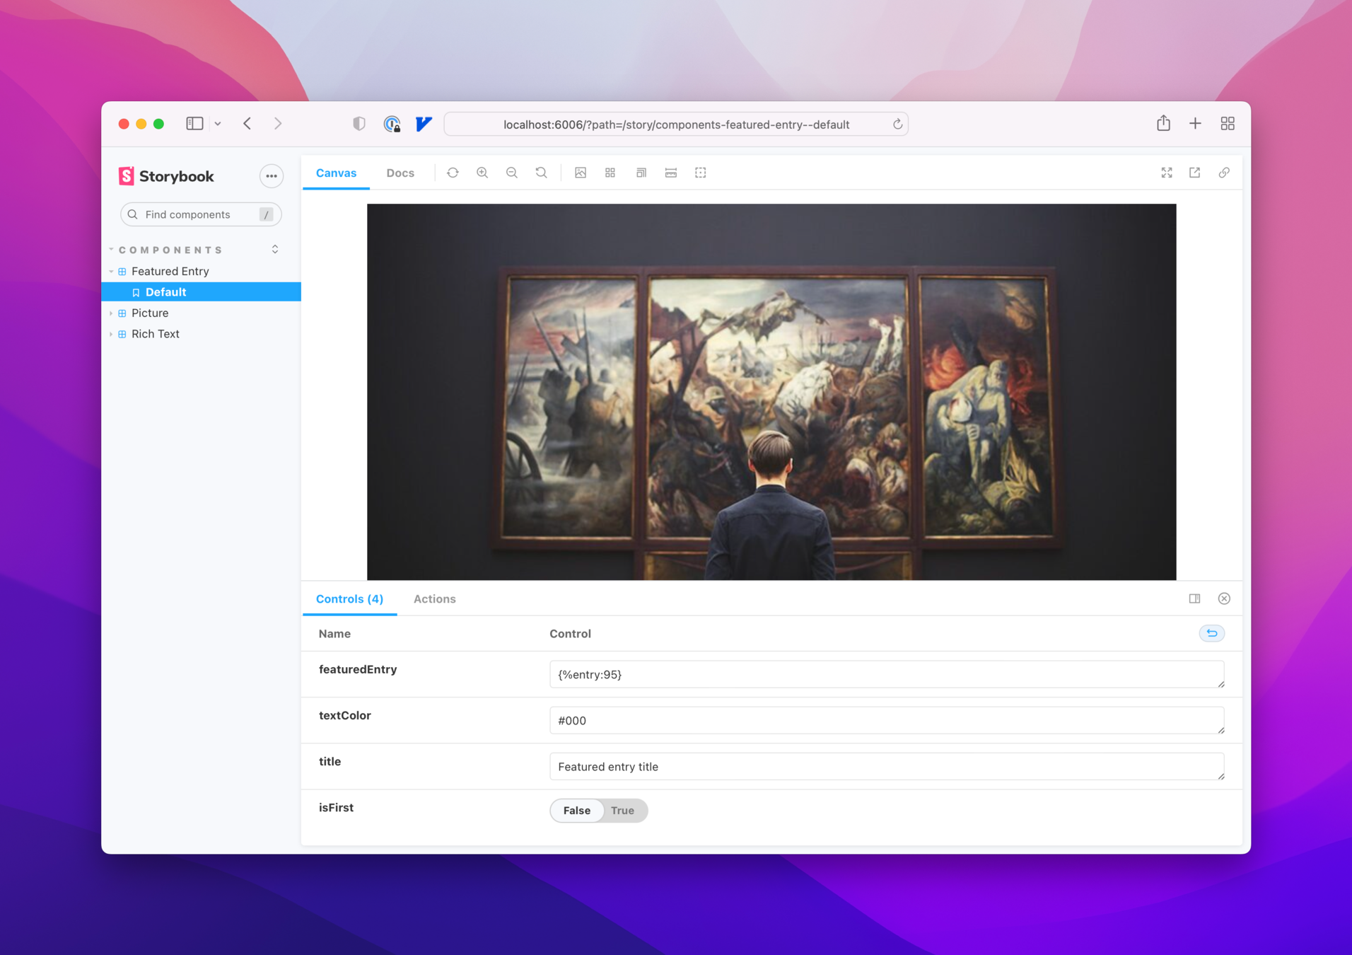Toggle the outline tool icon
Viewport: 1352px width, 955px height.
pos(701,173)
